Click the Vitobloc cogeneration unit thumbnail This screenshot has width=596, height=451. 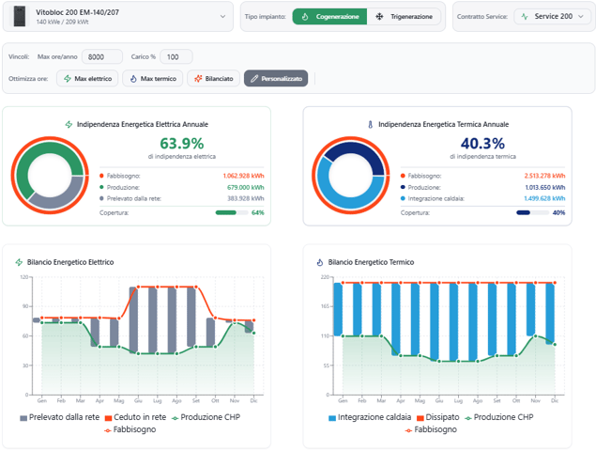(x=21, y=17)
